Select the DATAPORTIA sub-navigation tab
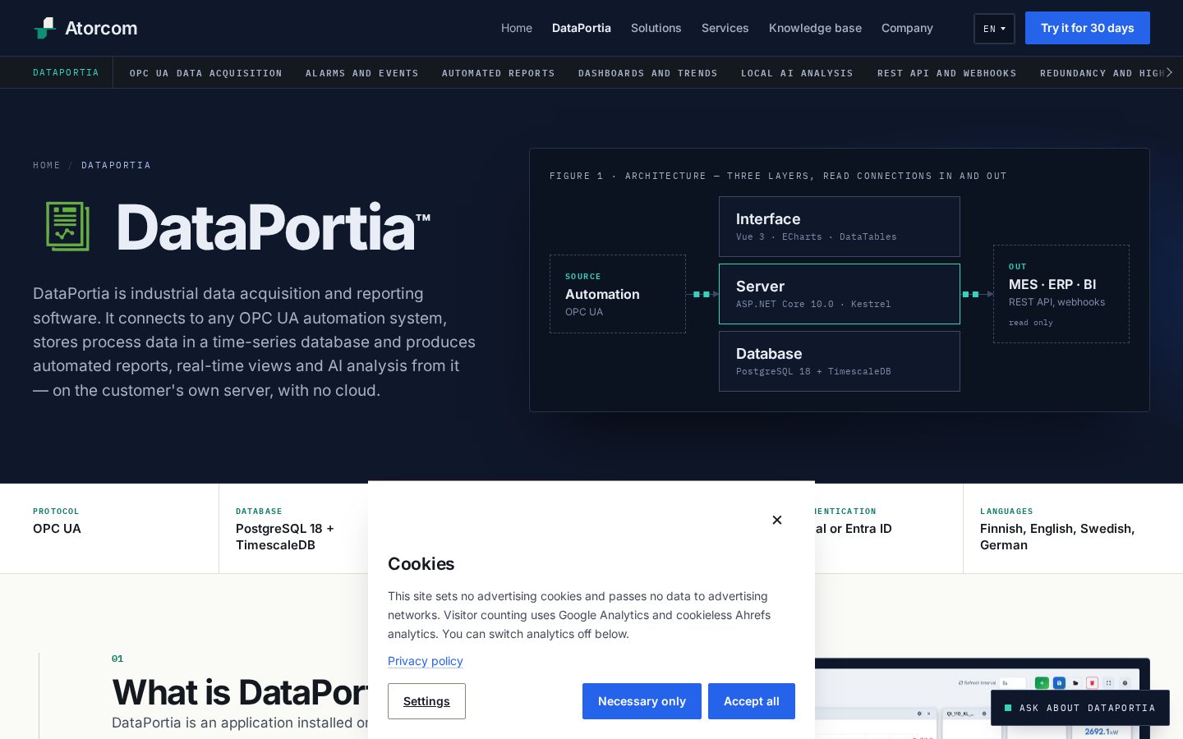 [66, 72]
